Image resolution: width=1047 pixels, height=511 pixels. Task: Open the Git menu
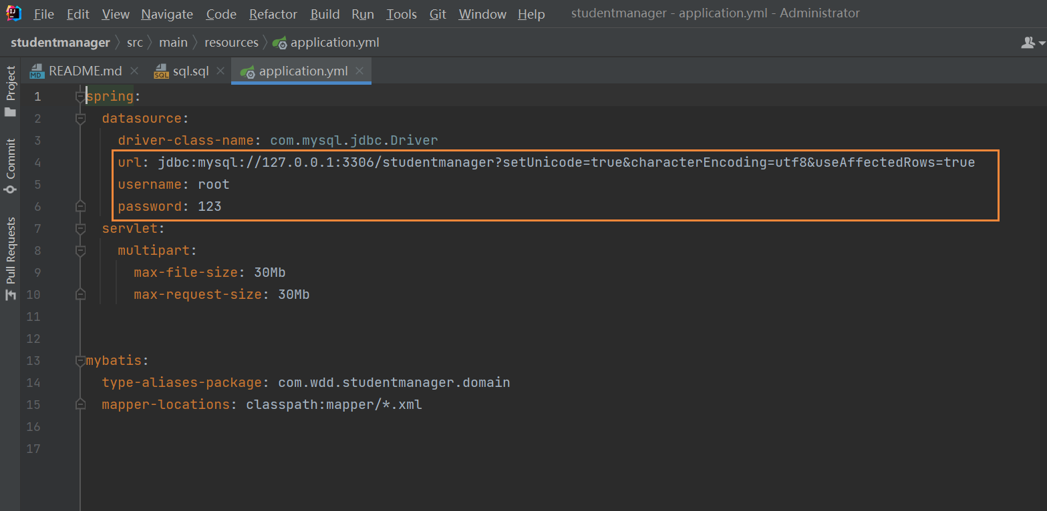438,14
